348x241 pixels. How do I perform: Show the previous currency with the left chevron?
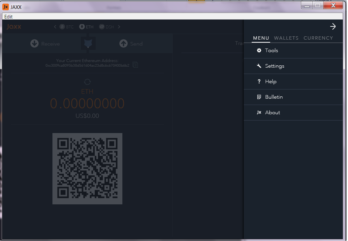pos(55,27)
